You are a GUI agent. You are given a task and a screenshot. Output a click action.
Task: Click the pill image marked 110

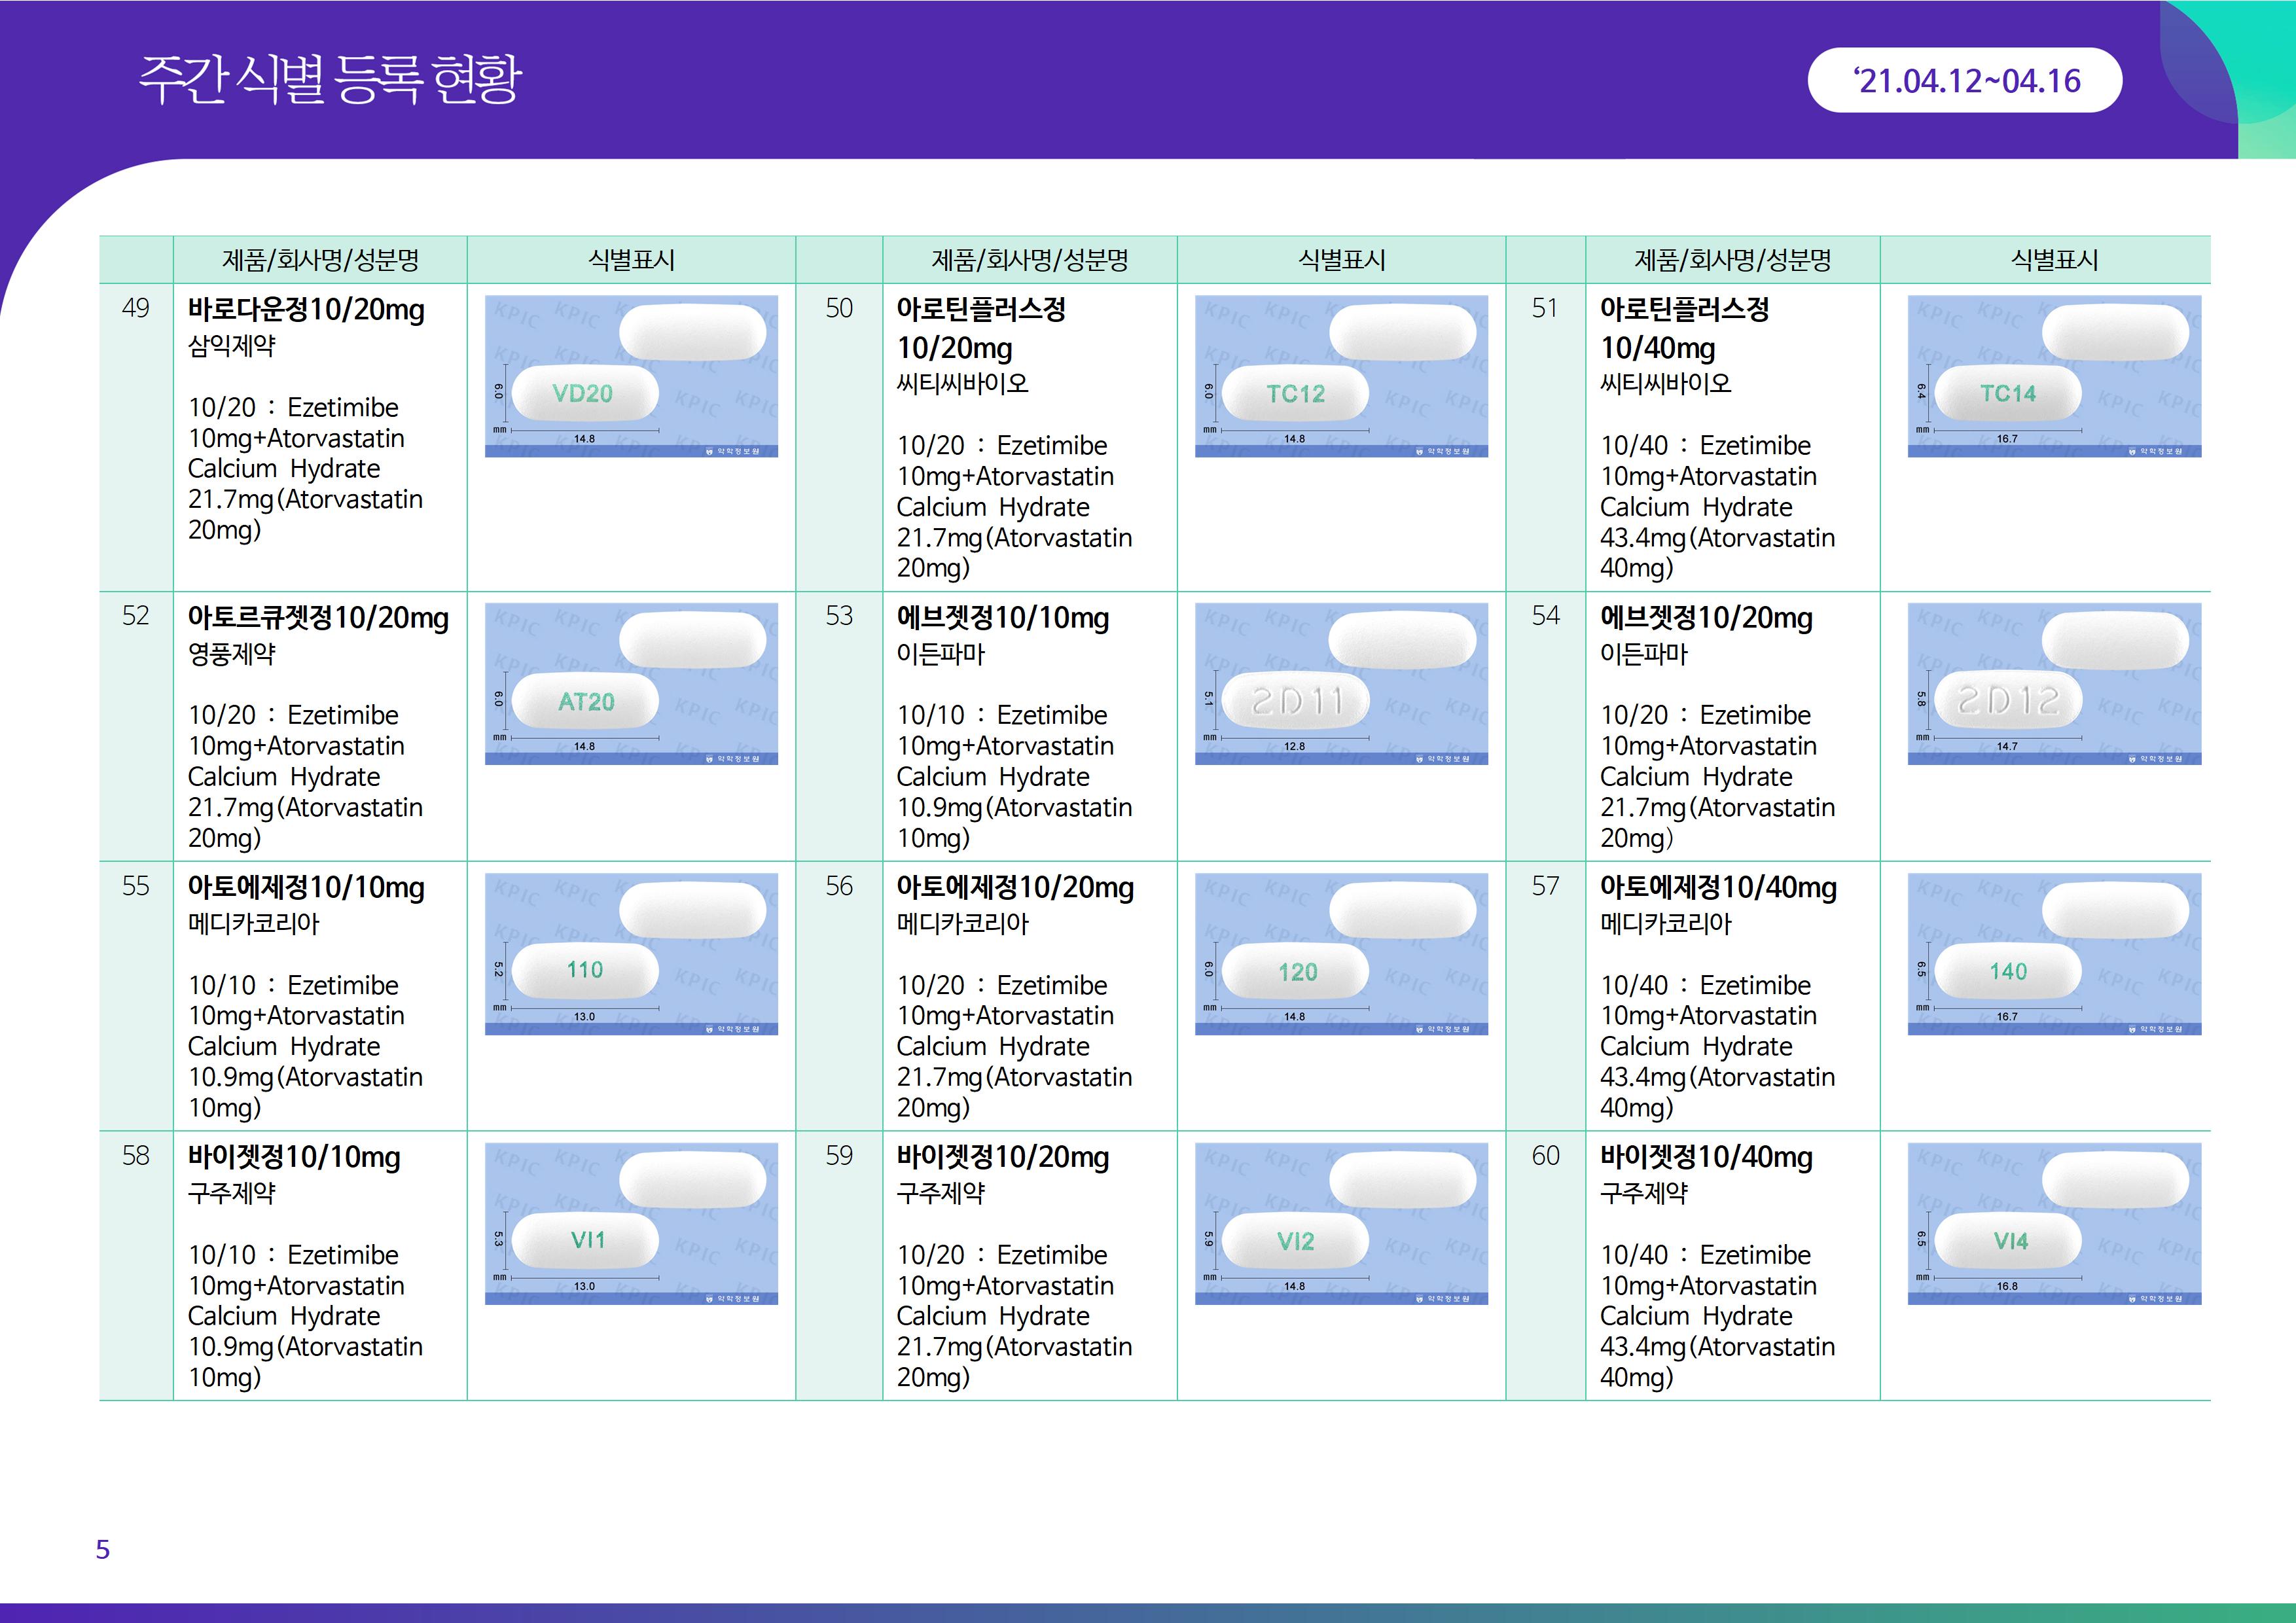pyautogui.click(x=631, y=954)
